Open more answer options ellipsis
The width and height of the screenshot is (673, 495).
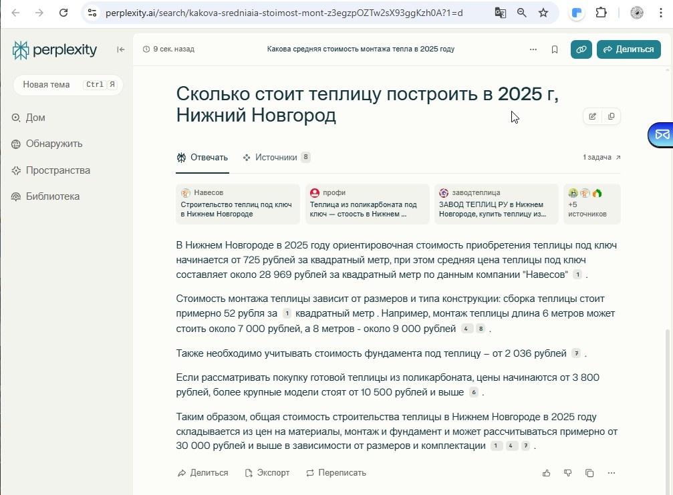pyautogui.click(x=612, y=473)
